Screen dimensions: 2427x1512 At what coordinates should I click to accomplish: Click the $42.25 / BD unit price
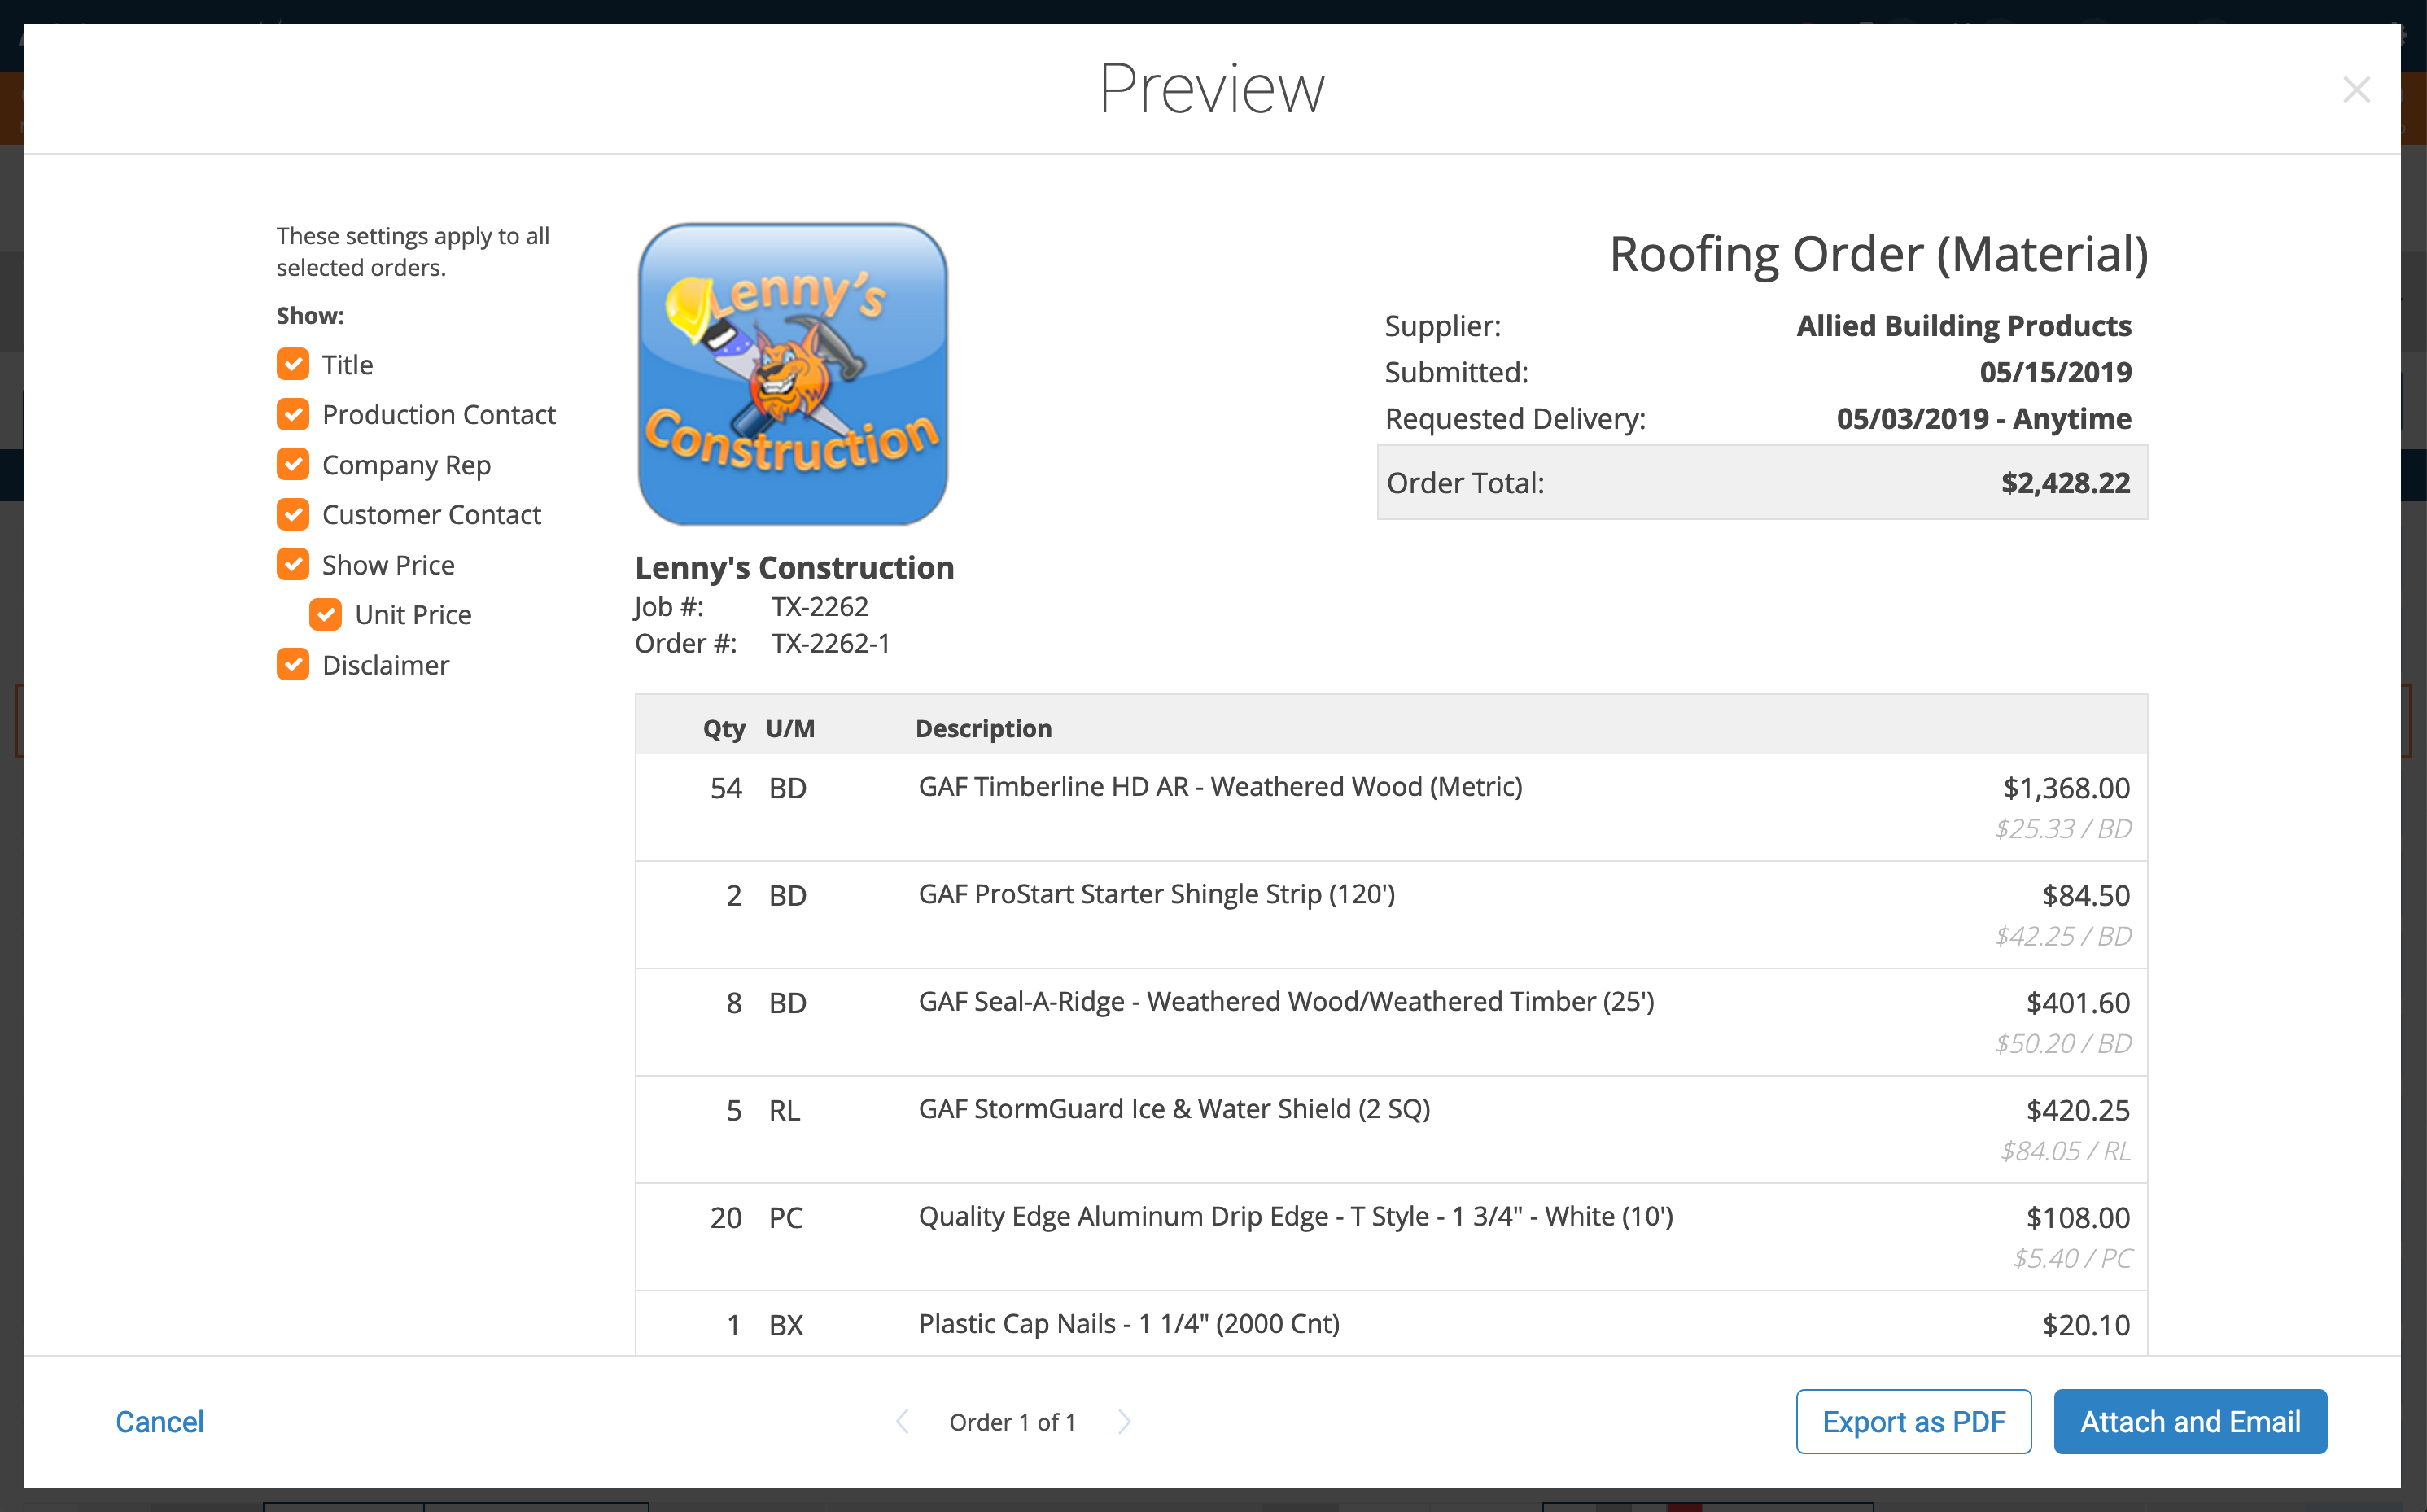tap(2063, 936)
